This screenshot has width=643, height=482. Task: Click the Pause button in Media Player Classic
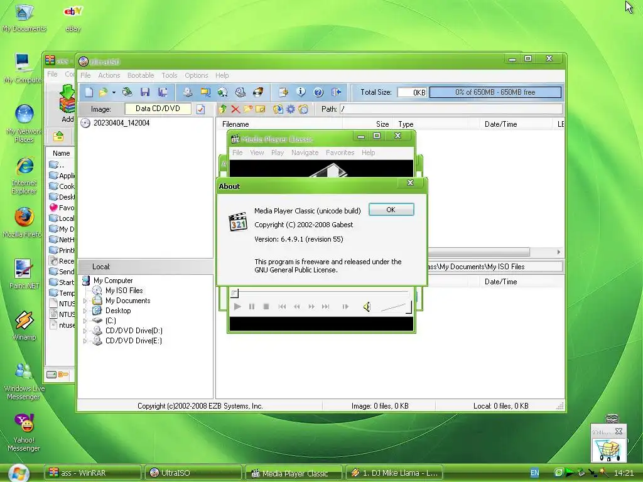pos(252,306)
